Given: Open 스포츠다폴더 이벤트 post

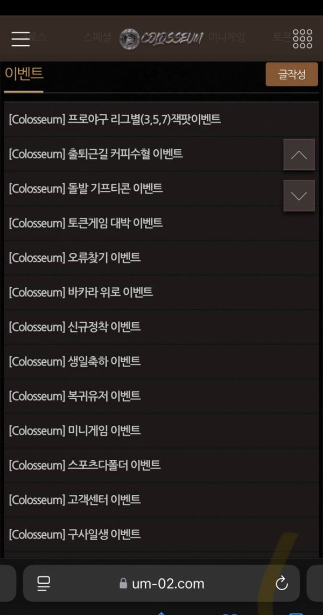Looking at the screenshot, I should click(161, 465).
